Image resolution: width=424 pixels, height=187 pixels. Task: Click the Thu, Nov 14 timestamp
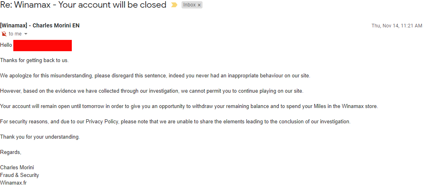397,25
